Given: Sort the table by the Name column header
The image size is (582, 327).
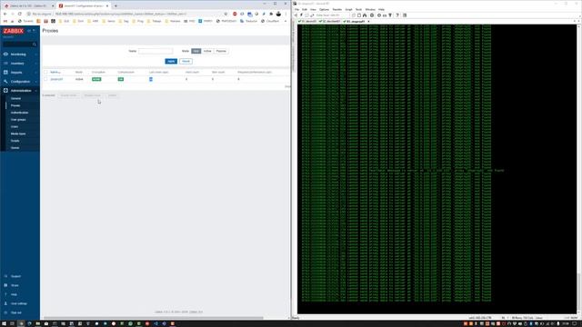Looking at the screenshot, I should click(55, 72).
